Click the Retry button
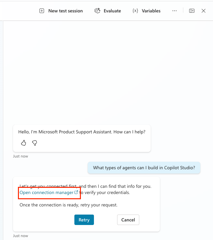This screenshot has height=240, width=213. click(84, 220)
